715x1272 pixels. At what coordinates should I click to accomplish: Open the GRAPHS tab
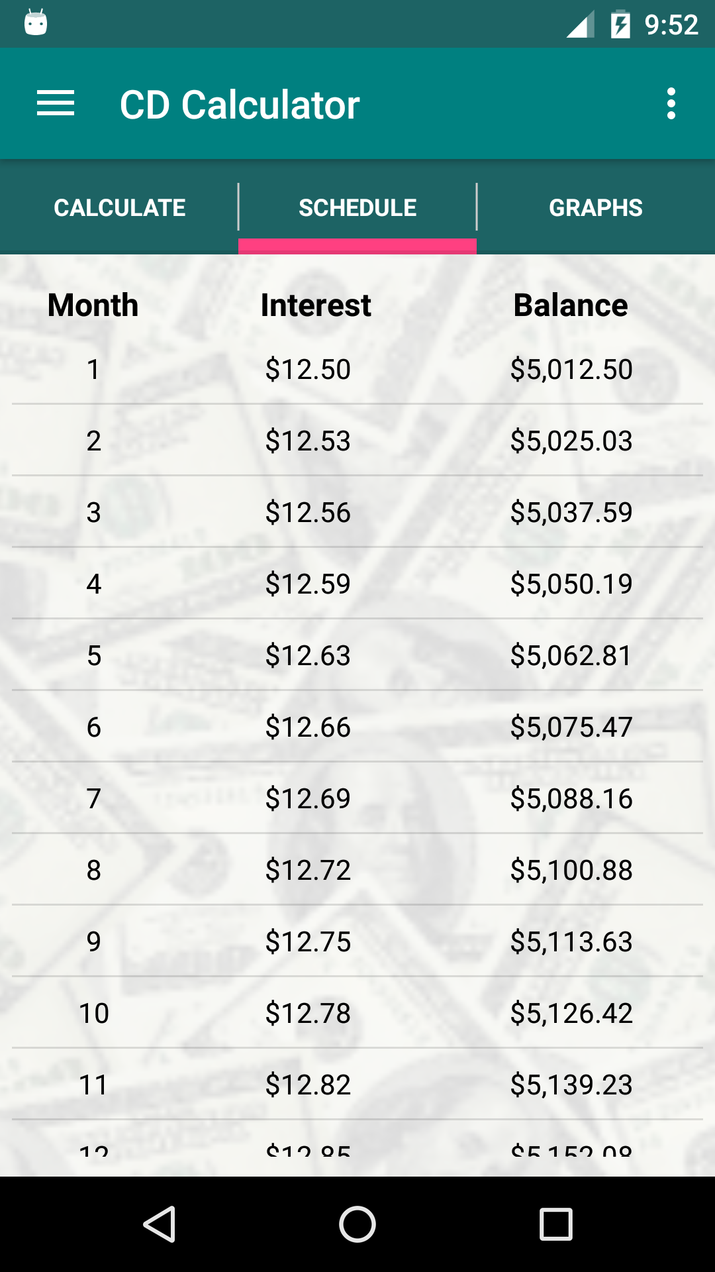pyautogui.click(x=596, y=207)
